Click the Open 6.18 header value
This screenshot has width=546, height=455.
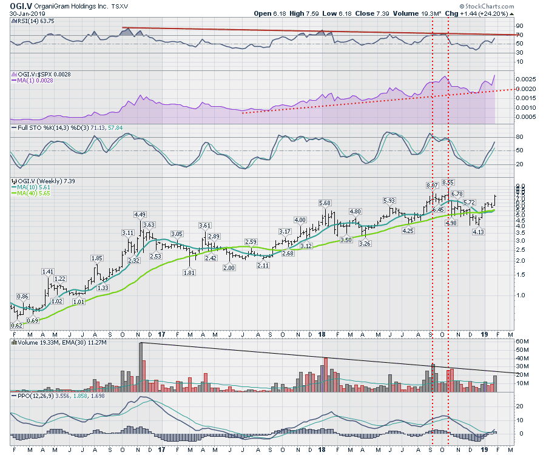click(x=269, y=13)
